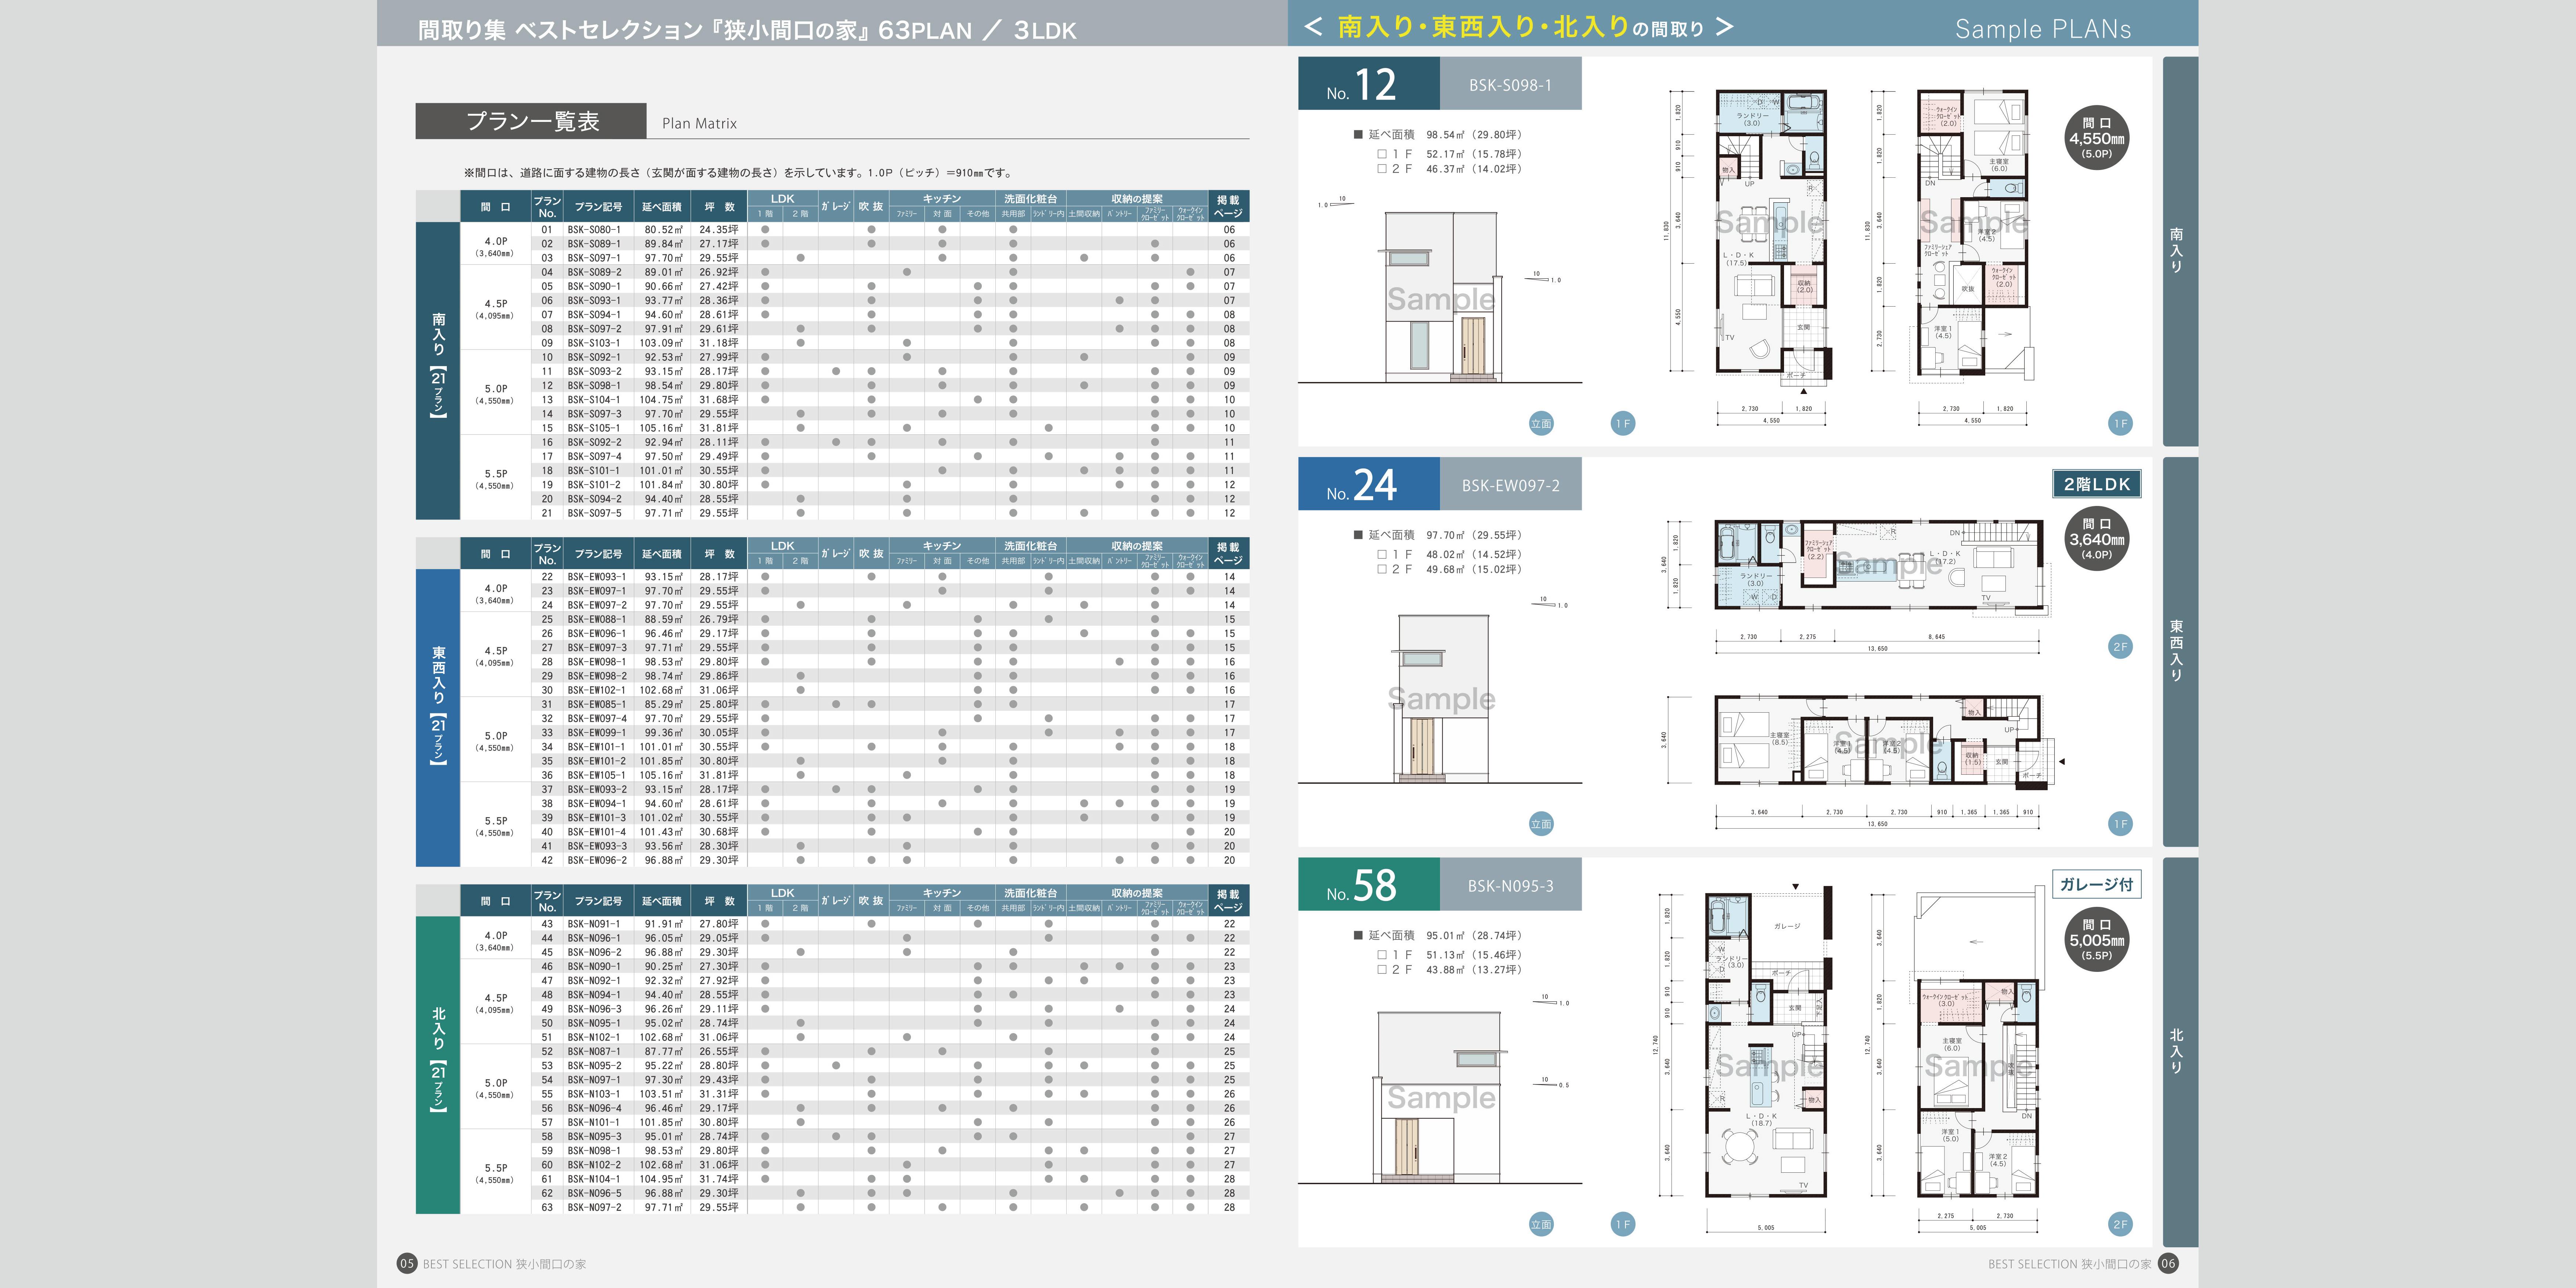Click plan code BSK-S080-1 in the table
Screen dimensions: 2576x1288
(x=594, y=230)
